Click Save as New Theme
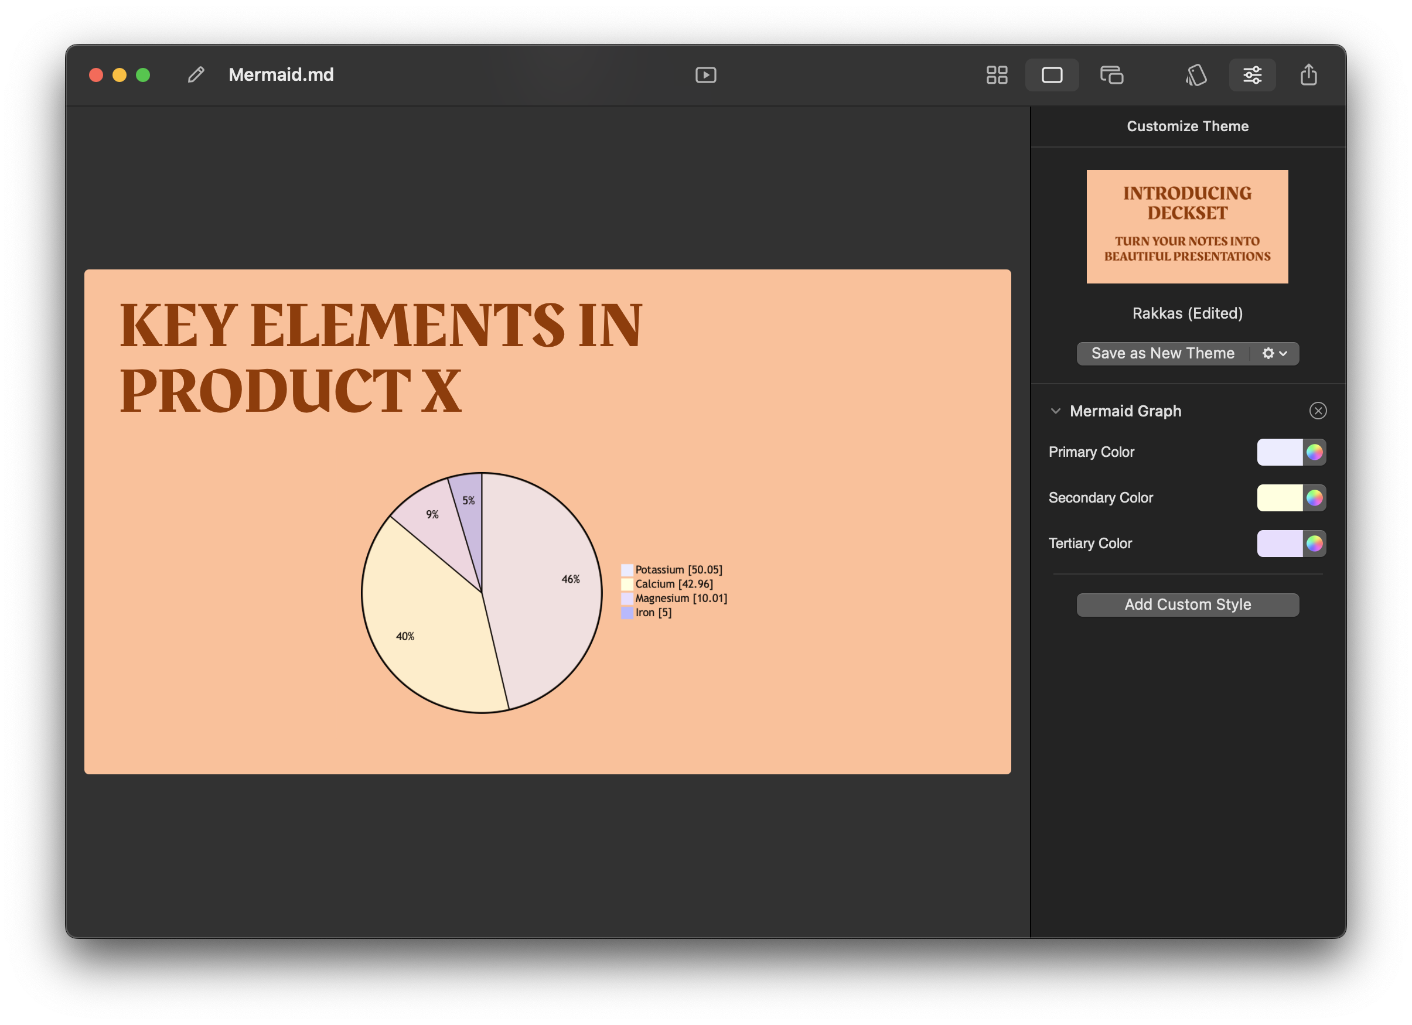Viewport: 1412px width, 1025px height. (1162, 354)
